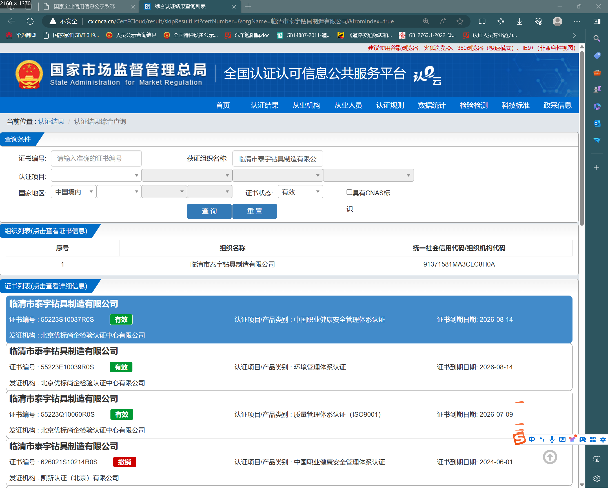Viewport: 608px width, 488px height.
Task: Click 认证结果 breadcrumb link
Action: click(51, 121)
